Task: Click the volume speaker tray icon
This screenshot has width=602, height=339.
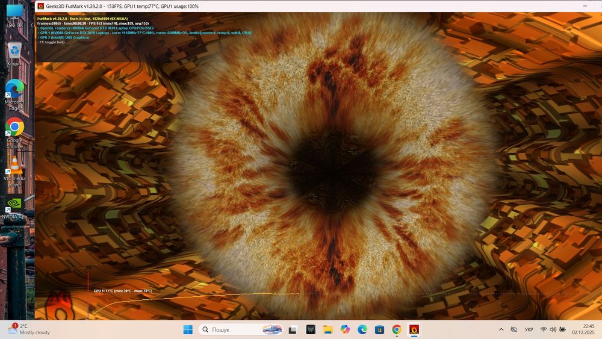Action: tap(553, 329)
